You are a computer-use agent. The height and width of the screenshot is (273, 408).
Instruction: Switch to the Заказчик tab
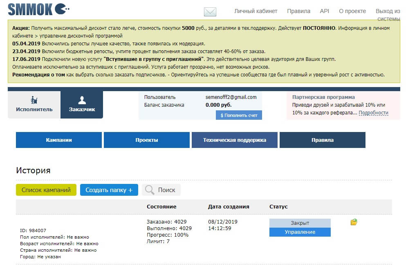pyautogui.click(x=82, y=105)
